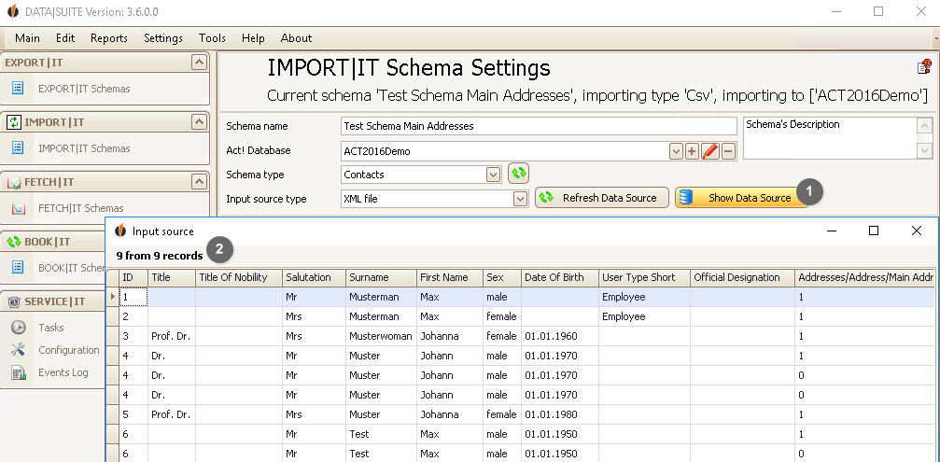Collapse the EXPORT|IT panel
This screenshot has height=462, width=940.
coord(199,62)
